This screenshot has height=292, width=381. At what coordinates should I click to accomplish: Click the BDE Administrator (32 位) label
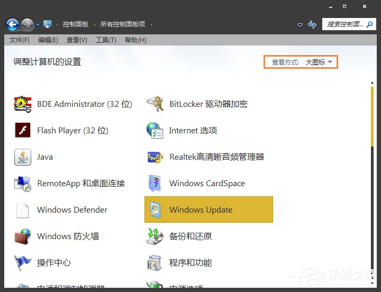[x=85, y=104]
